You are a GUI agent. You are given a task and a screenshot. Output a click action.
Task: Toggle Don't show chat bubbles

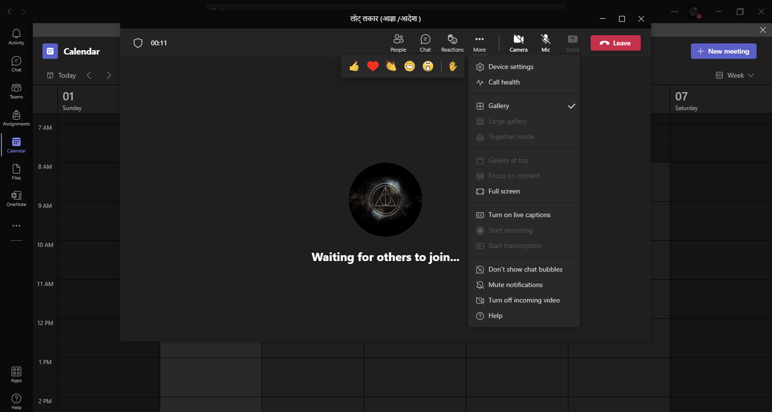coord(524,269)
